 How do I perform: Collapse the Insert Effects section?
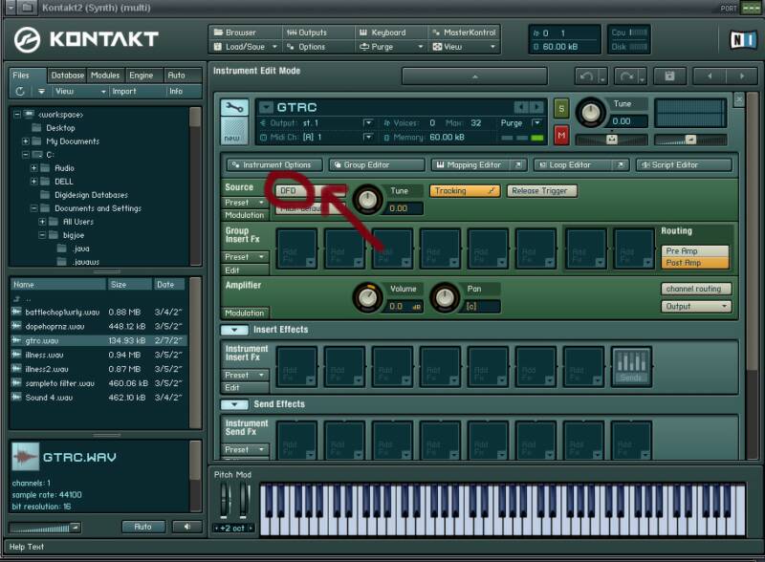(x=234, y=331)
